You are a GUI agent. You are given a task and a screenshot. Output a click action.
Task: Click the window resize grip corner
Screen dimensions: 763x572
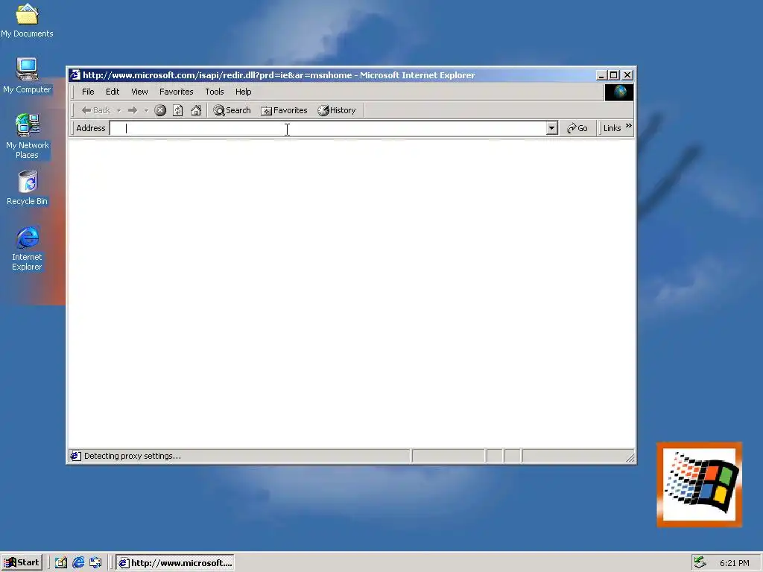tap(630, 457)
